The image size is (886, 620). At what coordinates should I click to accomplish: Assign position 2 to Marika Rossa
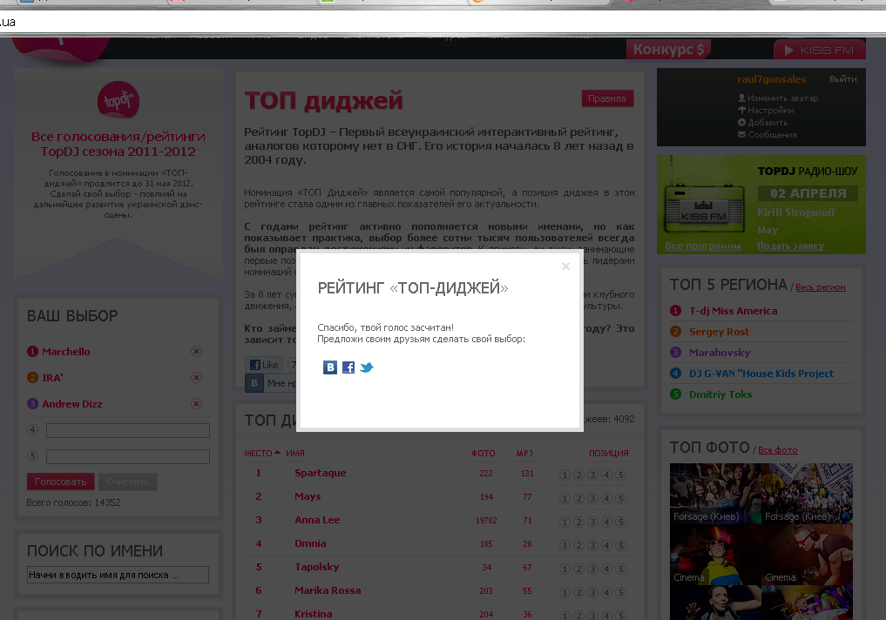click(x=578, y=592)
